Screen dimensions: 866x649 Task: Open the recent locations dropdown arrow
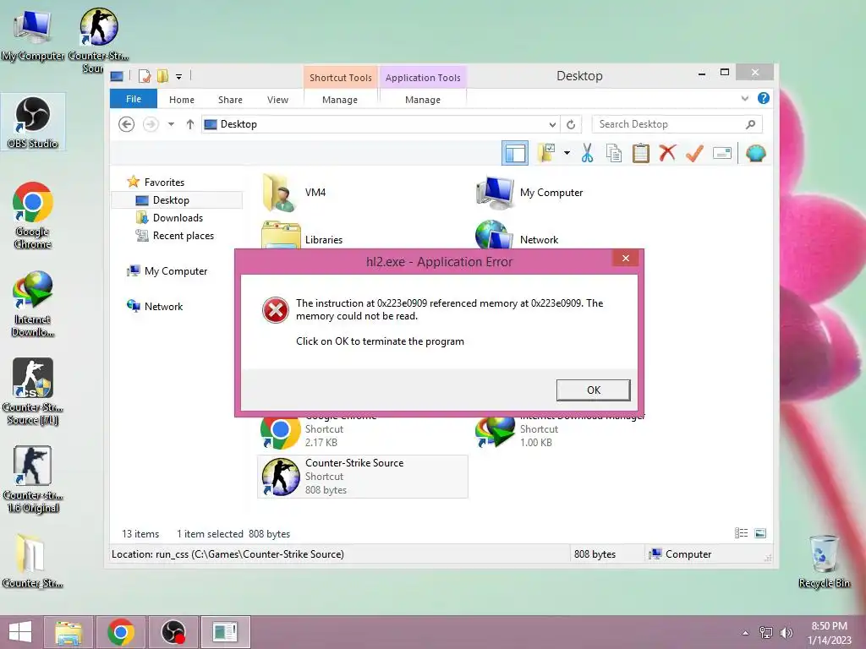coord(171,124)
